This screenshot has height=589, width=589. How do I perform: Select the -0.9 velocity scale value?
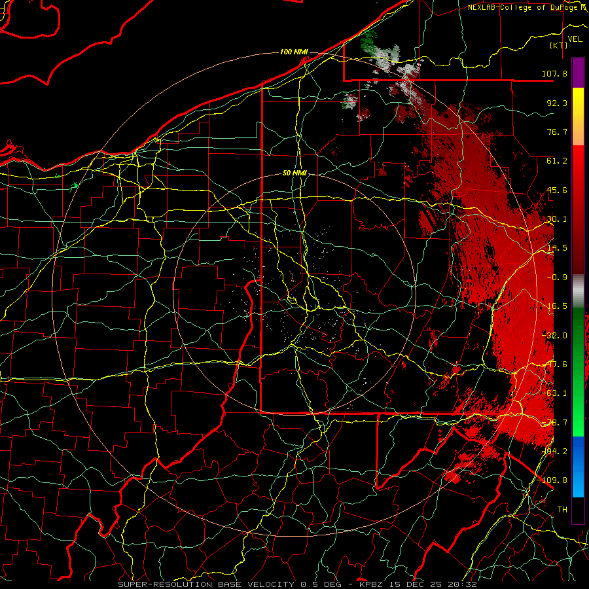[557, 277]
